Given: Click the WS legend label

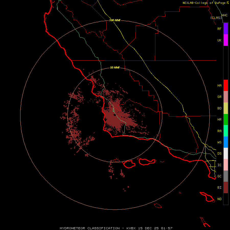Looking at the screenshot, I should pos(219,142).
